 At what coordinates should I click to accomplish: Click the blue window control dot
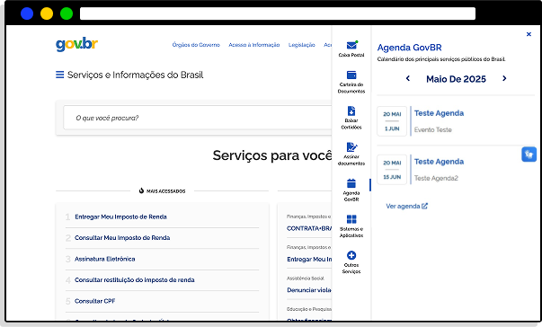27,13
